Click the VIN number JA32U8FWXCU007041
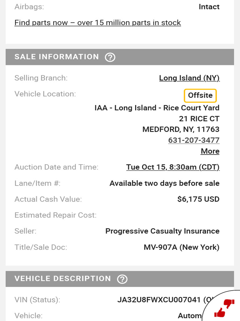The height and width of the screenshot is (321, 240). 159,300
